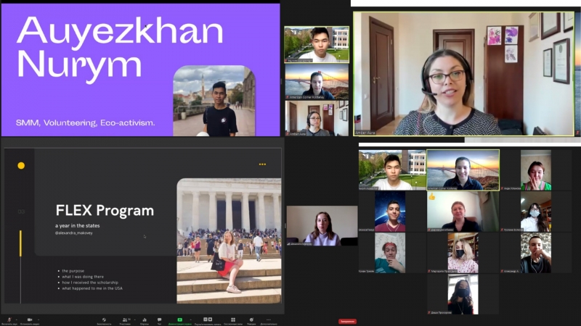581x326 pixels.
Task: Click the yellow three-dot menu on FLEX slide
Action: 262,164
